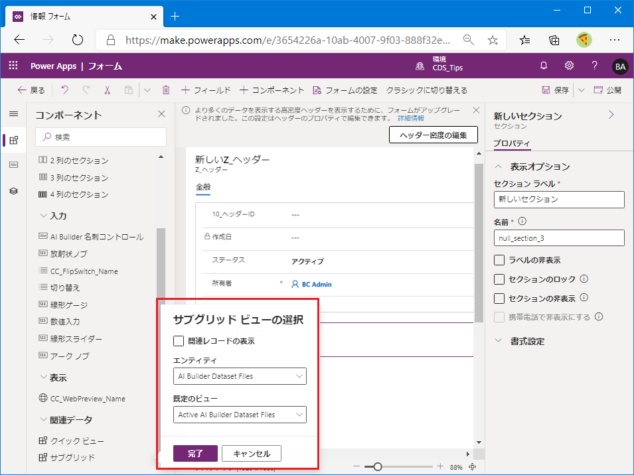Select the 全般 form tab

(203, 187)
